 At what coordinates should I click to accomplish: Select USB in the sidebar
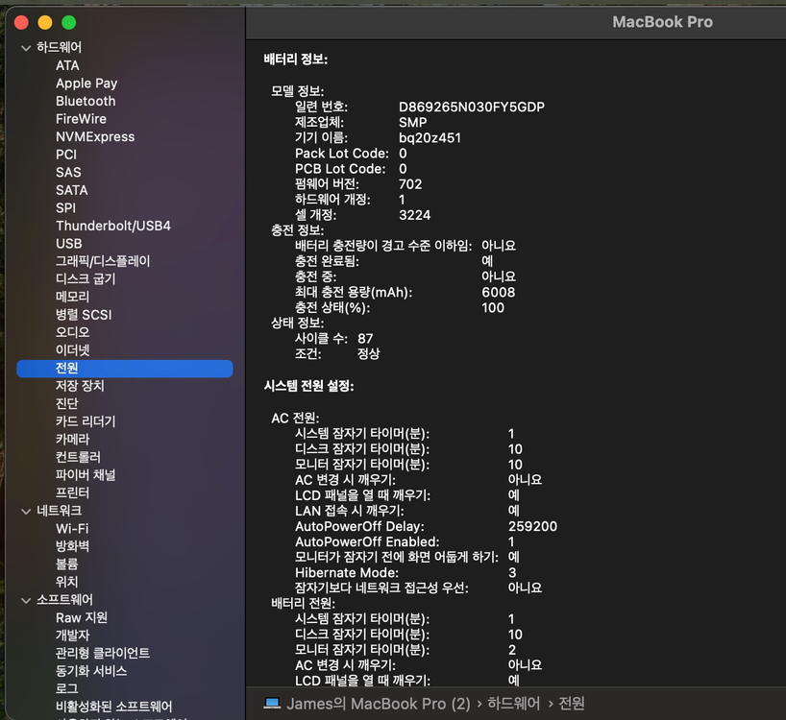click(68, 244)
